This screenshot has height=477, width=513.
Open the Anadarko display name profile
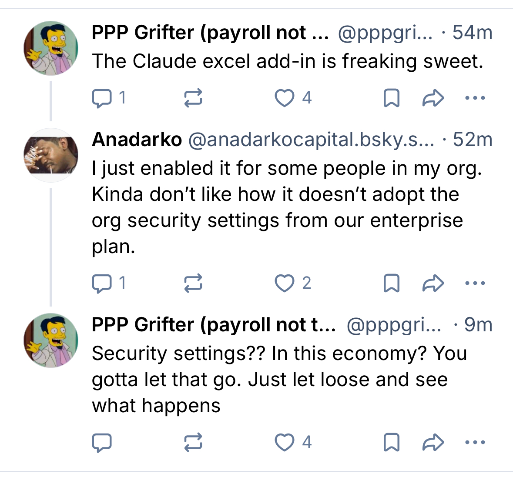[x=137, y=140]
